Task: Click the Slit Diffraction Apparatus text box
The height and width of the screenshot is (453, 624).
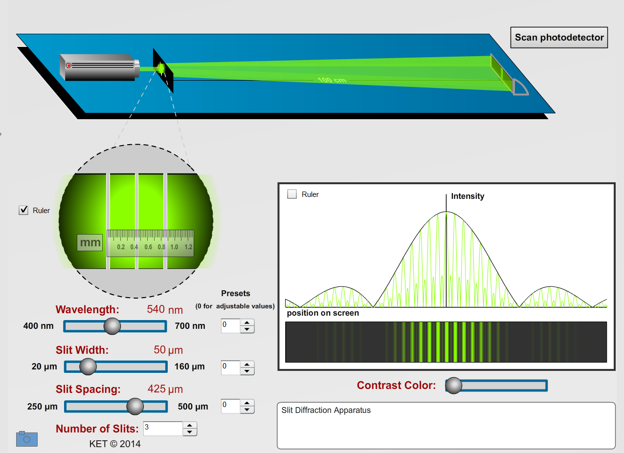Action: tap(446, 425)
